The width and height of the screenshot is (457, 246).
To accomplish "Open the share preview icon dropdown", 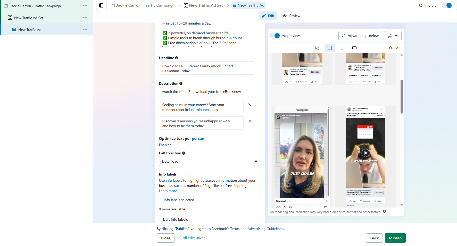I will click(393, 36).
